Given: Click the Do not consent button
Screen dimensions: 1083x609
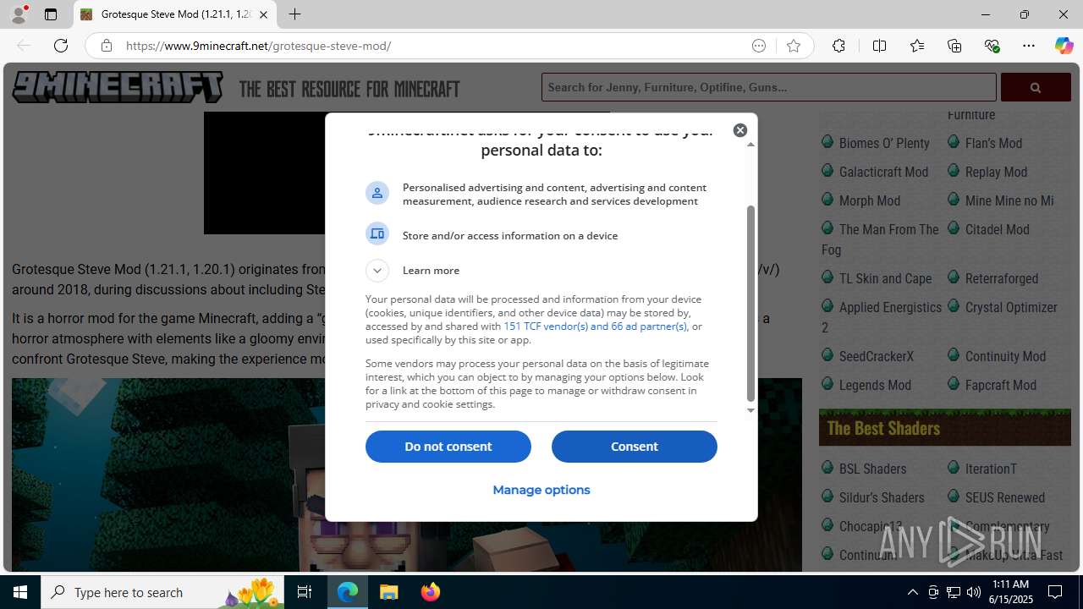Looking at the screenshot, I should (448, 447).
